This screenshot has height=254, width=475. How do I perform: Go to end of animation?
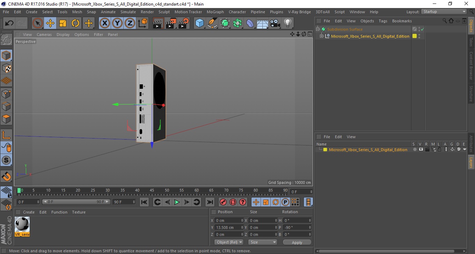coord(210,202)
